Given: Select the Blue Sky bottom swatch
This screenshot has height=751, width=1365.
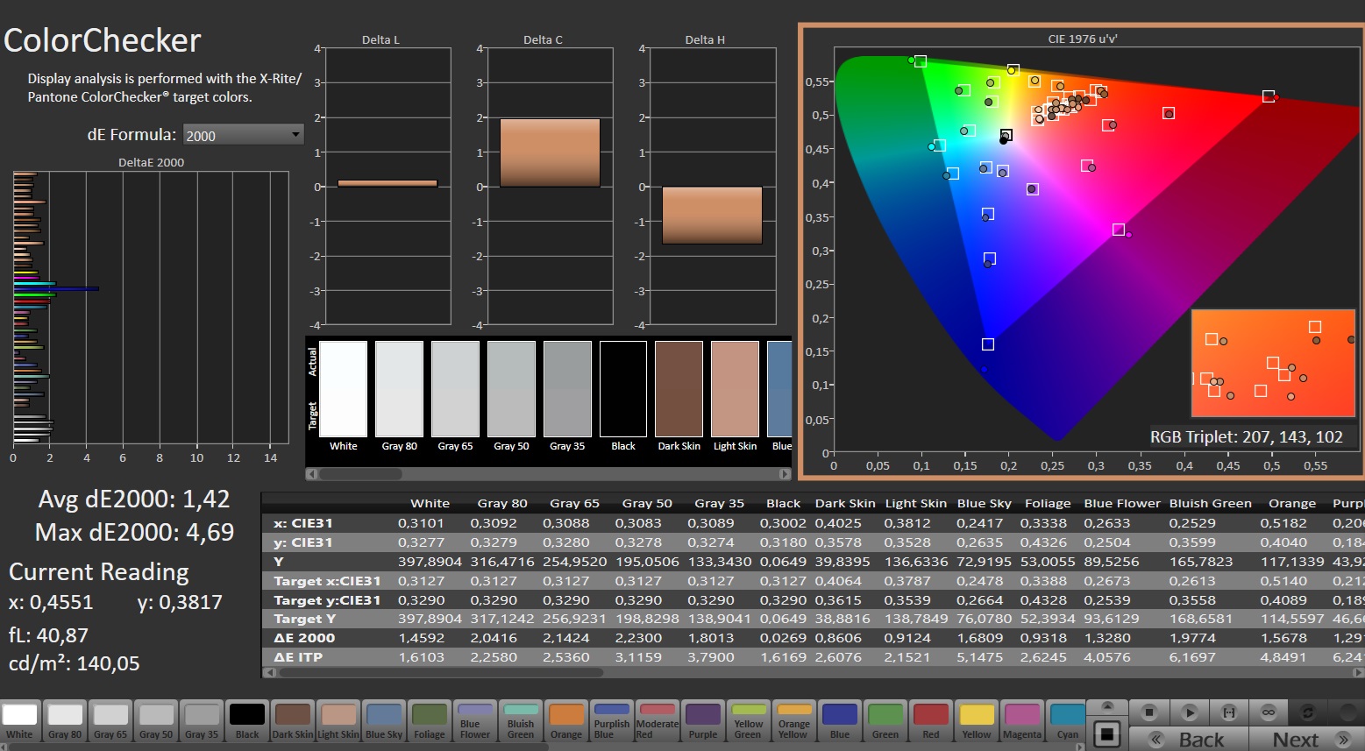Looking at the screenshot, I should [384, 721].
